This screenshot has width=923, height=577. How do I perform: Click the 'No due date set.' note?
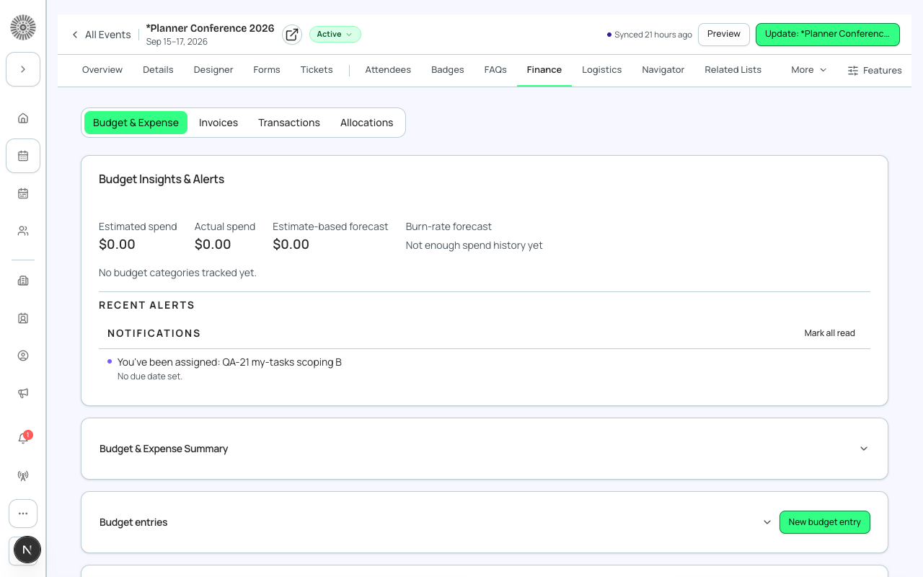click(x=150, y=376)
